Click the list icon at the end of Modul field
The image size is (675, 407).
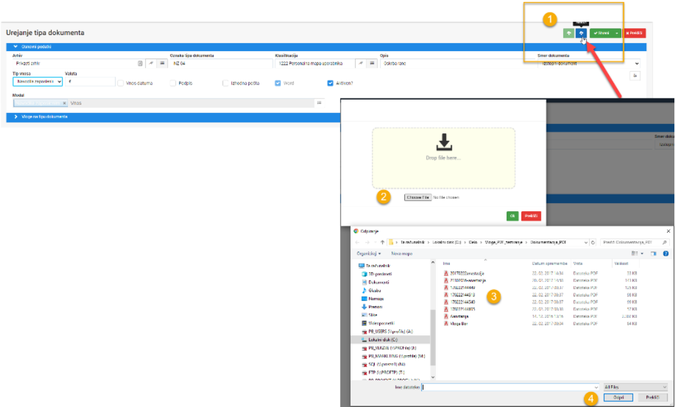pyautogui.click(x=319, y=103)
